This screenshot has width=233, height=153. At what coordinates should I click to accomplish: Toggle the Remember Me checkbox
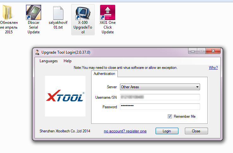pyautogui.click(x=170, y=116)
